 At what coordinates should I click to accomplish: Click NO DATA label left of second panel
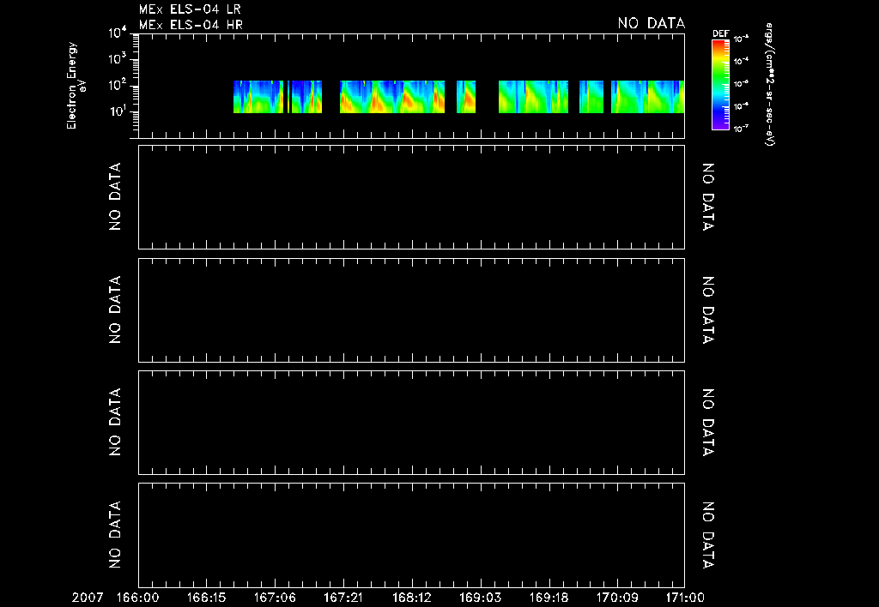coord(115,196)
